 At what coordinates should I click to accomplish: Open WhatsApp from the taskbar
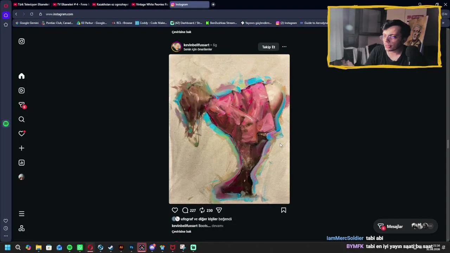pyautogui.click(x=80, y=247)
